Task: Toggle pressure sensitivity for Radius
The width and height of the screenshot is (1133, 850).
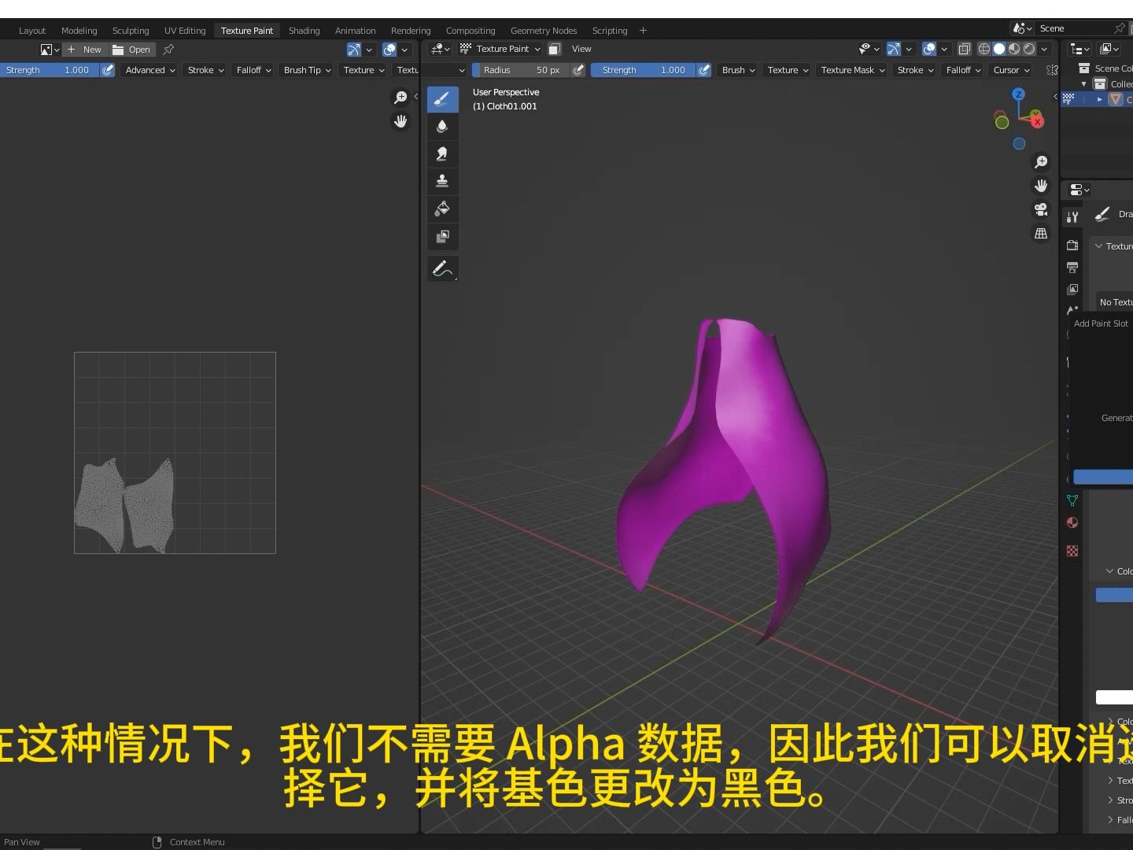Action: (x=578, y=70)
